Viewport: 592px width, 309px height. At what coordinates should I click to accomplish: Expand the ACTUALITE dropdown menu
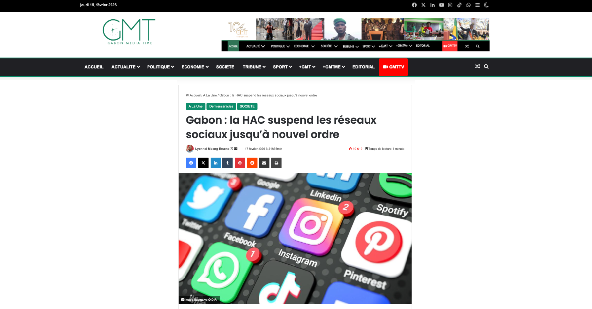coord(125,67)
